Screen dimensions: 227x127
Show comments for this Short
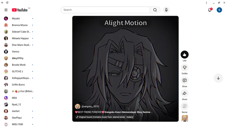(185, 81)
